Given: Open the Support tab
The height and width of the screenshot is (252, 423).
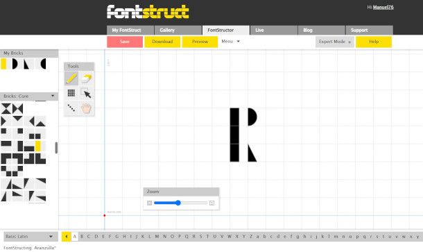Looking at the screenshot, I should [370, 31].
